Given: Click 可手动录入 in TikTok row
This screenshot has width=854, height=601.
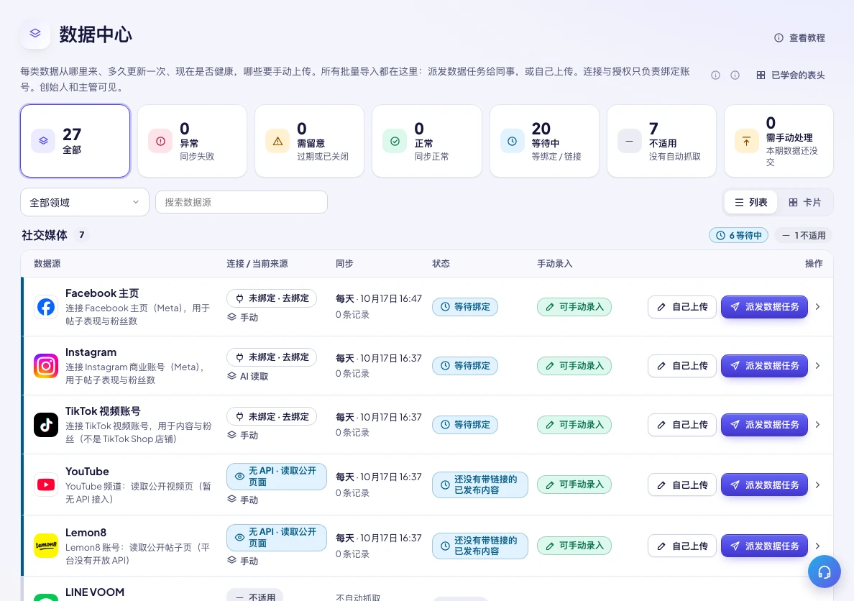Looking at the screenshot, I should pyautogui.click(x=574, y=424).
